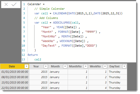Click line number 7 in the gutter
Screen dimensions: 140x94
[24, 32]
